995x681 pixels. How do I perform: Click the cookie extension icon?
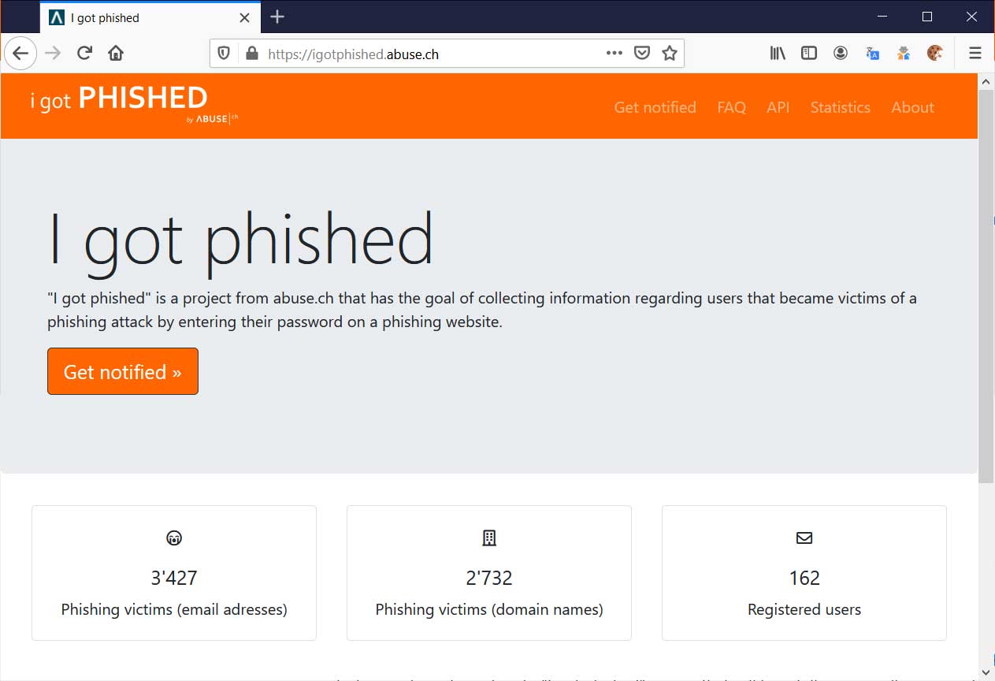point(935,54)
